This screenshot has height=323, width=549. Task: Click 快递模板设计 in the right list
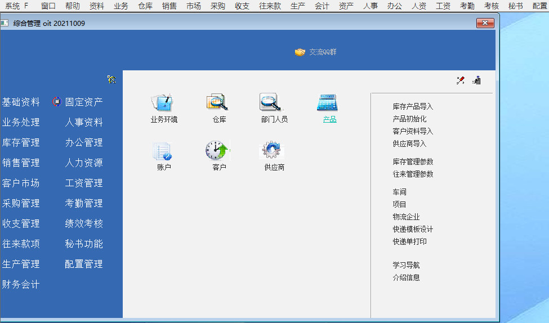tap(413, 229)
